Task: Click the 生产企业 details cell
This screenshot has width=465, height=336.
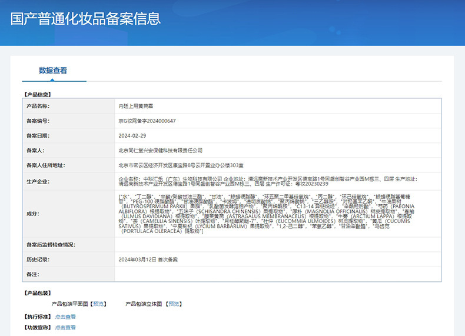Action: [277, 181]
